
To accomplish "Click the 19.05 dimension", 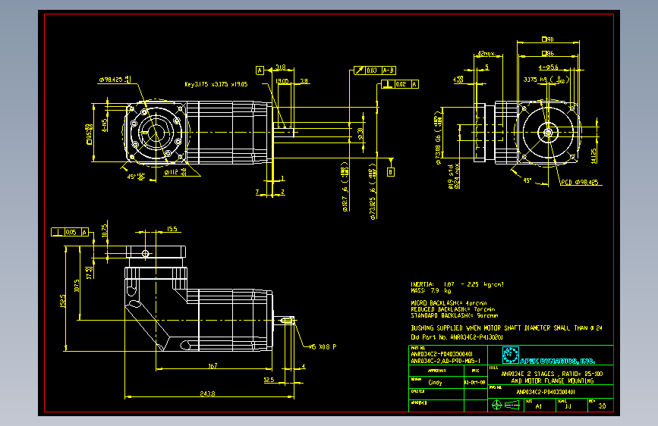I will pyautogui.click(x=282, y=81).
